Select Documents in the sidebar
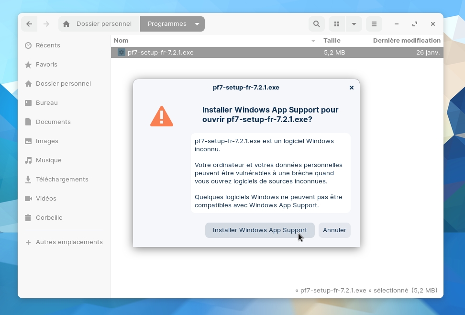 [53, 122]
